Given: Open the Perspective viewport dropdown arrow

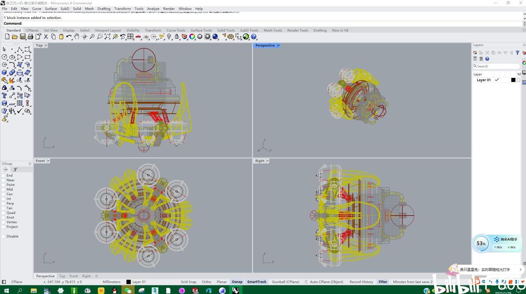Looking at the screenshot, I should (278, 45).
